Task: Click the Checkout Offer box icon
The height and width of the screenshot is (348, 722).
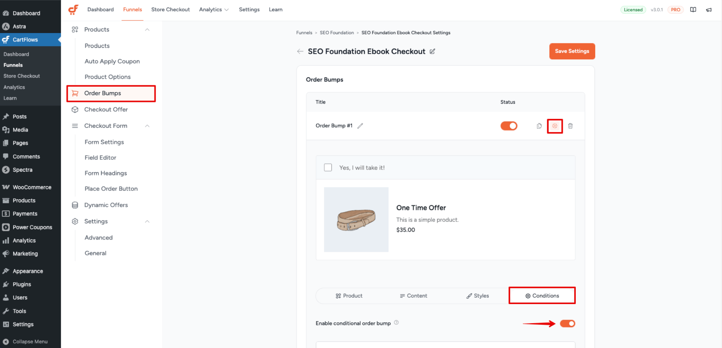Action: [75, 109]
